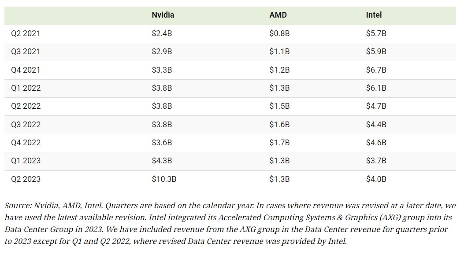Image resolution: width=468 pixels, height=258 pixels.
Task: Click the Q4 2022 row label
Action: [26, 143]
